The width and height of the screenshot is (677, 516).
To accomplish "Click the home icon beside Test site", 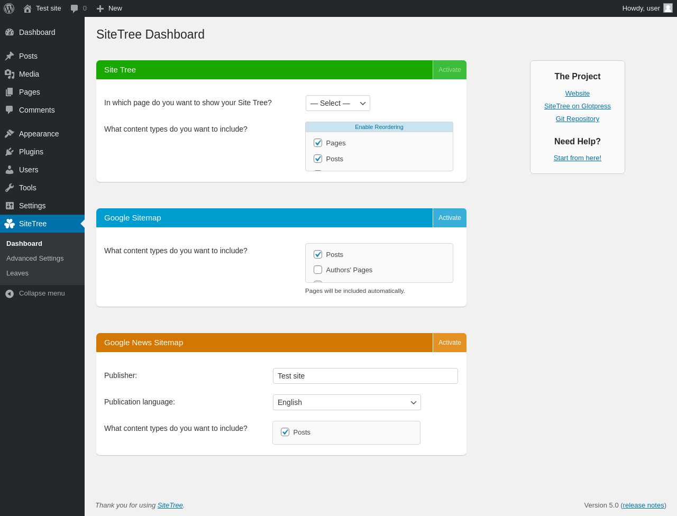I will coord(28,8).
